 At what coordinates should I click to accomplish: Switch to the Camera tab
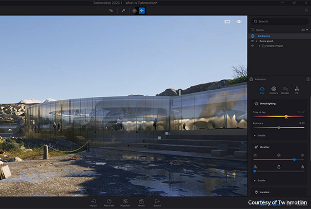(x=273, y=90)
